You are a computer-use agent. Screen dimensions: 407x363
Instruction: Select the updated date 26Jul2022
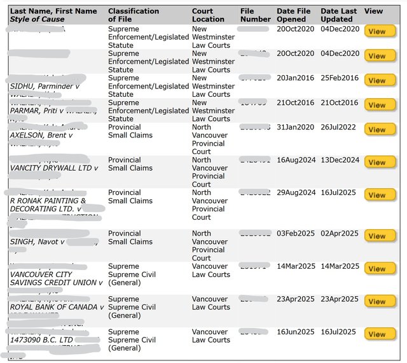(x=338, y=127)
